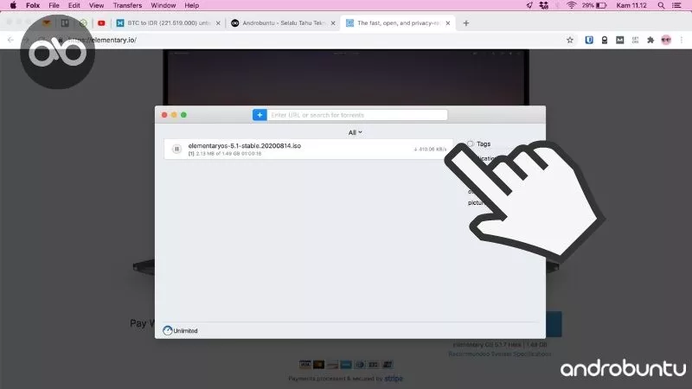Select the elementaryos-5.1-stable.20200814.iso file name
Viewport: 692px width, 389px height.
point(245,145)
